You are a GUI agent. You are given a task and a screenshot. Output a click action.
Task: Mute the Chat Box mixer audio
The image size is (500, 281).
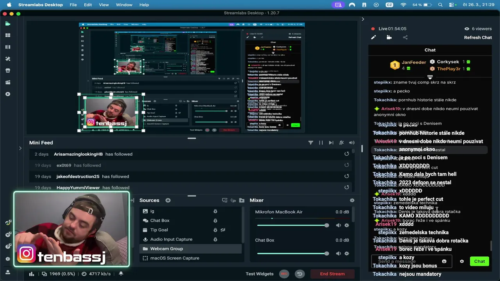pyautogui.click(x=338, y=253)
